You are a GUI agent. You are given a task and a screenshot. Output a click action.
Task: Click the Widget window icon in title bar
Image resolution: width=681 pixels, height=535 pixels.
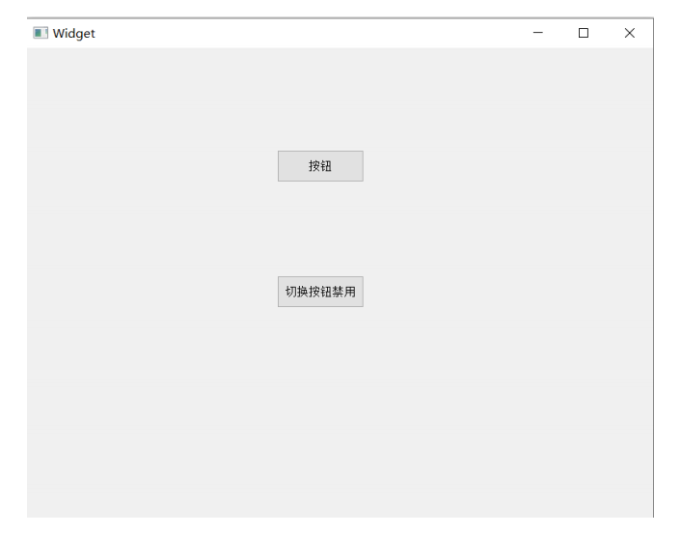click(41, 33)
